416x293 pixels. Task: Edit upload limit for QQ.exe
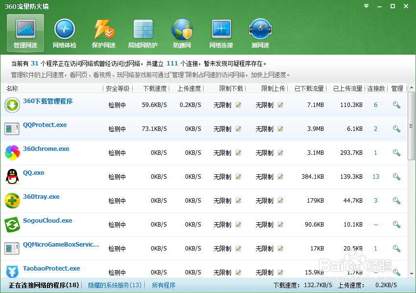[280, 177]
